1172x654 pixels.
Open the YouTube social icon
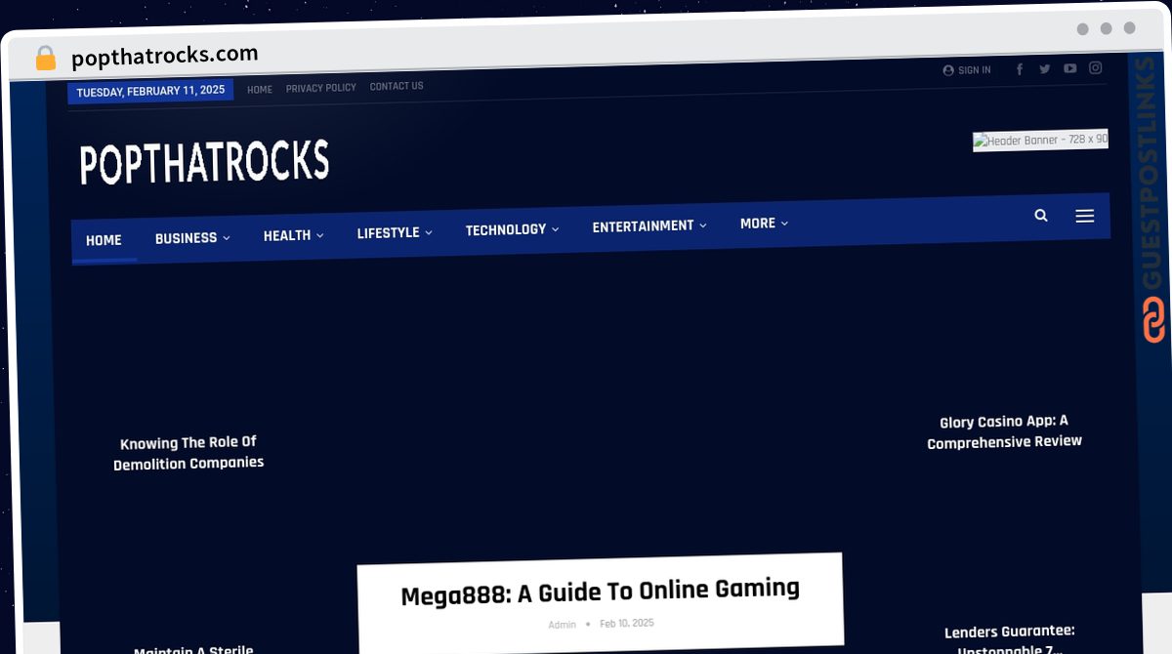[1070, 68]
